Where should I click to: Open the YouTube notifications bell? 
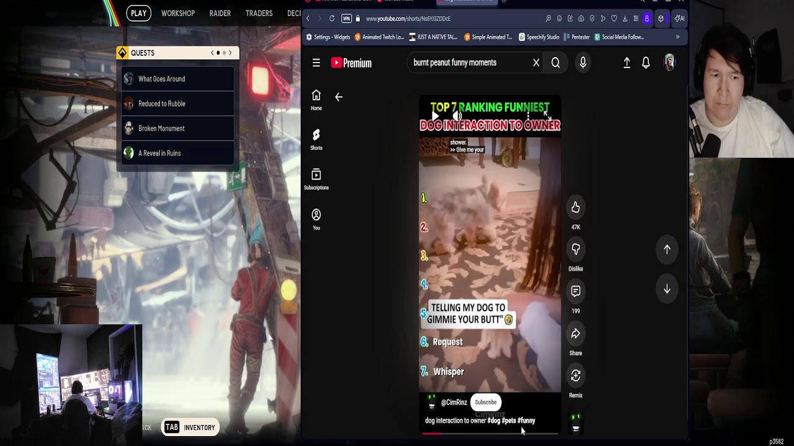(x=646, y=63)
